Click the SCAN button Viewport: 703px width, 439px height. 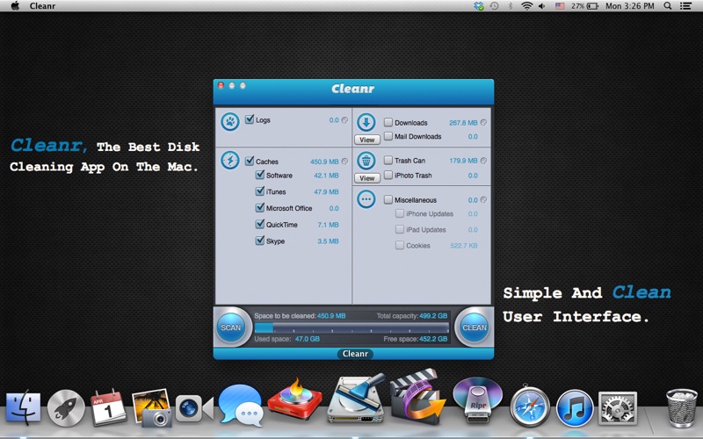coord(231,327)
